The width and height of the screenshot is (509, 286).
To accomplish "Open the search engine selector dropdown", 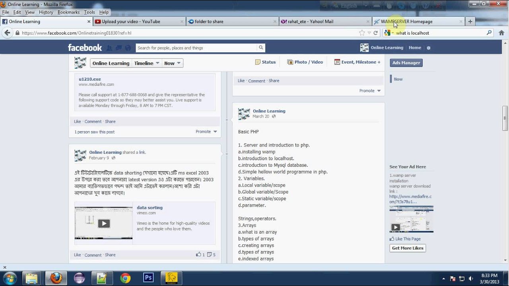I will (389, 33).
